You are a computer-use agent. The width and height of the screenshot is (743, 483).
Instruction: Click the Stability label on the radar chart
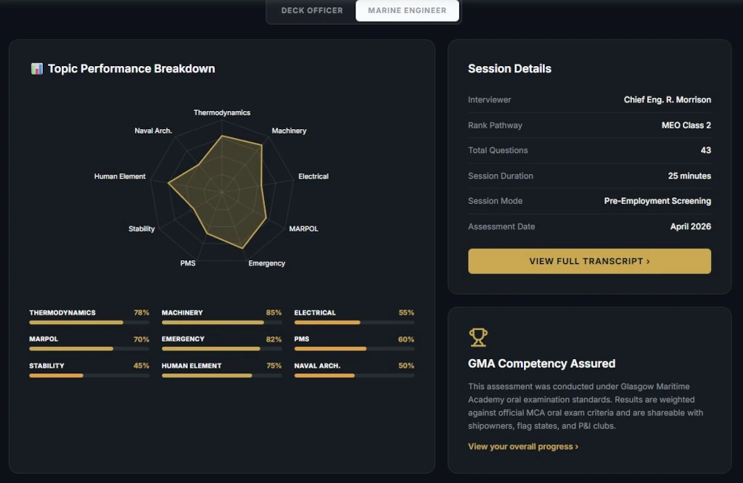pyautogui.click(x=141, y=228)
